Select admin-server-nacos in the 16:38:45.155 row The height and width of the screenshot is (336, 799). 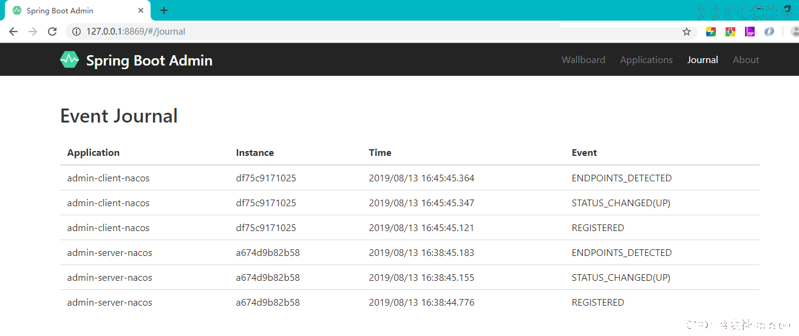point(110,278)
